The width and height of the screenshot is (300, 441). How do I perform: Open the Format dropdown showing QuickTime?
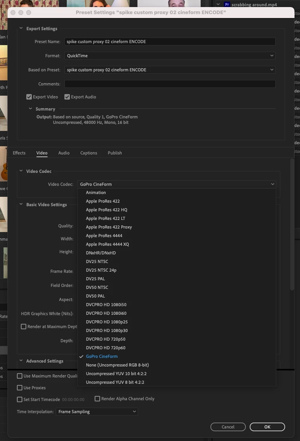170,56
